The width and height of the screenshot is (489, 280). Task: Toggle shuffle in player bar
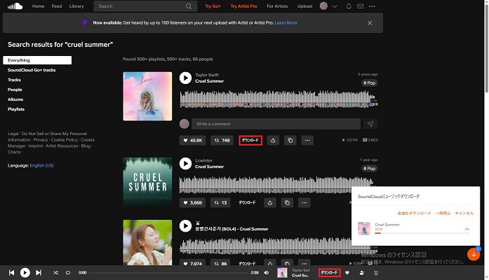55,273
